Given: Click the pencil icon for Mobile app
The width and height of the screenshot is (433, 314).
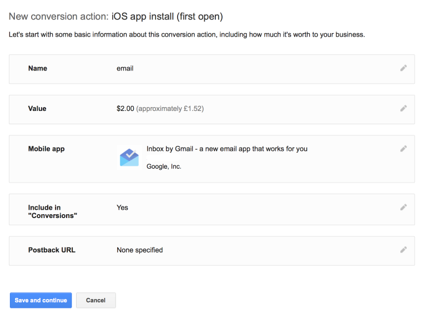Looking at the screenshot, I should pyautogui.click(x=404, y=149).
